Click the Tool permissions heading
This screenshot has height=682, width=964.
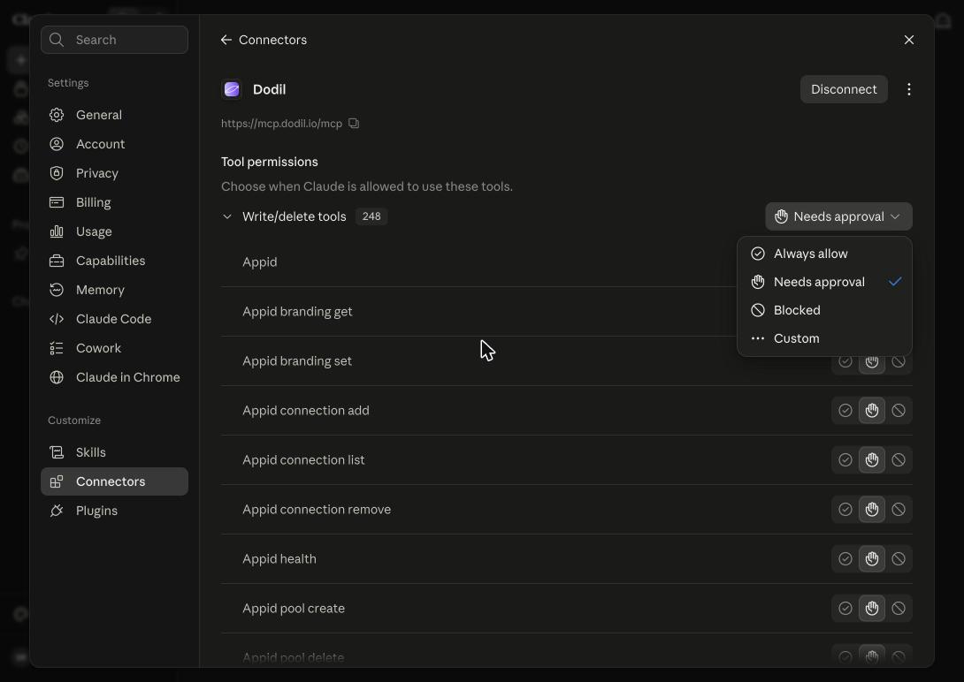point(269,162)
